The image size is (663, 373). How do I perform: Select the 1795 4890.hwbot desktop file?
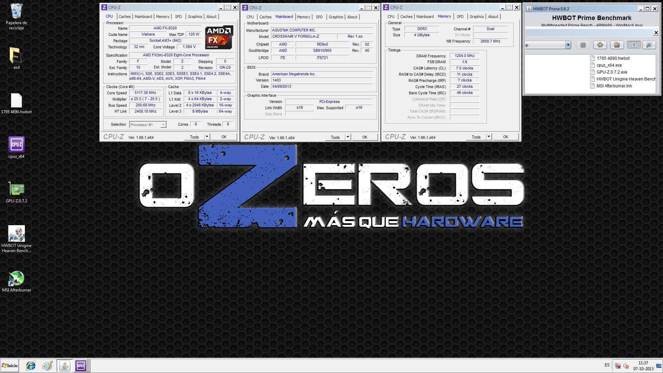pyautogui.click(x=16, y=104)
